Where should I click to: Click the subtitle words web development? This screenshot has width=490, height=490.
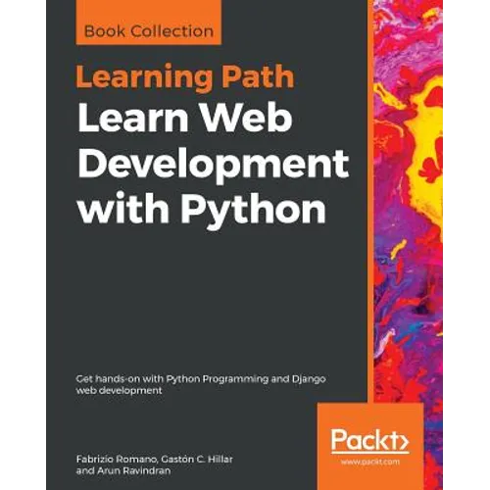(119, 390)
